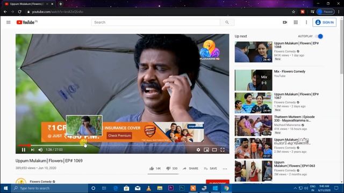Enable theater mode
344x193 pixels.
pos(214,150)
